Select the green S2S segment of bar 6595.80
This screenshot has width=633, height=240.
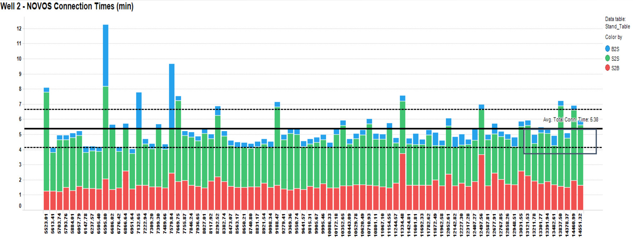click(106, 133)
